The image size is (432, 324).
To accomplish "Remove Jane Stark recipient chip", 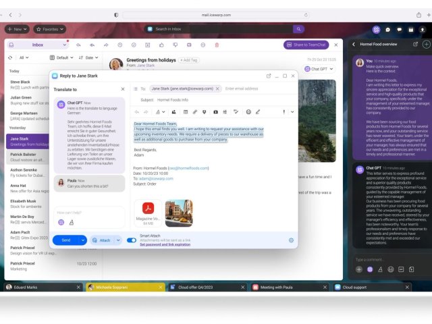I will pyautogui.click(x=218, y=88).
